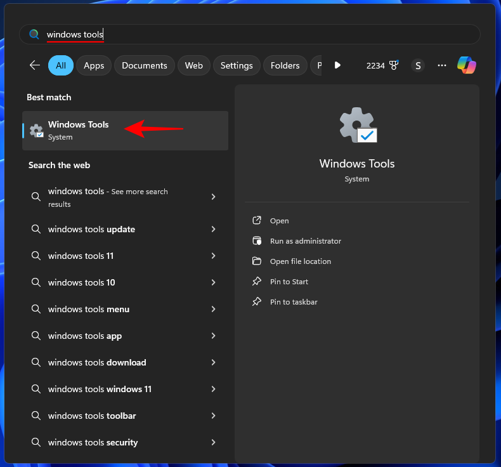The image size is (501, 467).
Task: Click the search magnifier icon in search box
Action: tap(34, 34)
